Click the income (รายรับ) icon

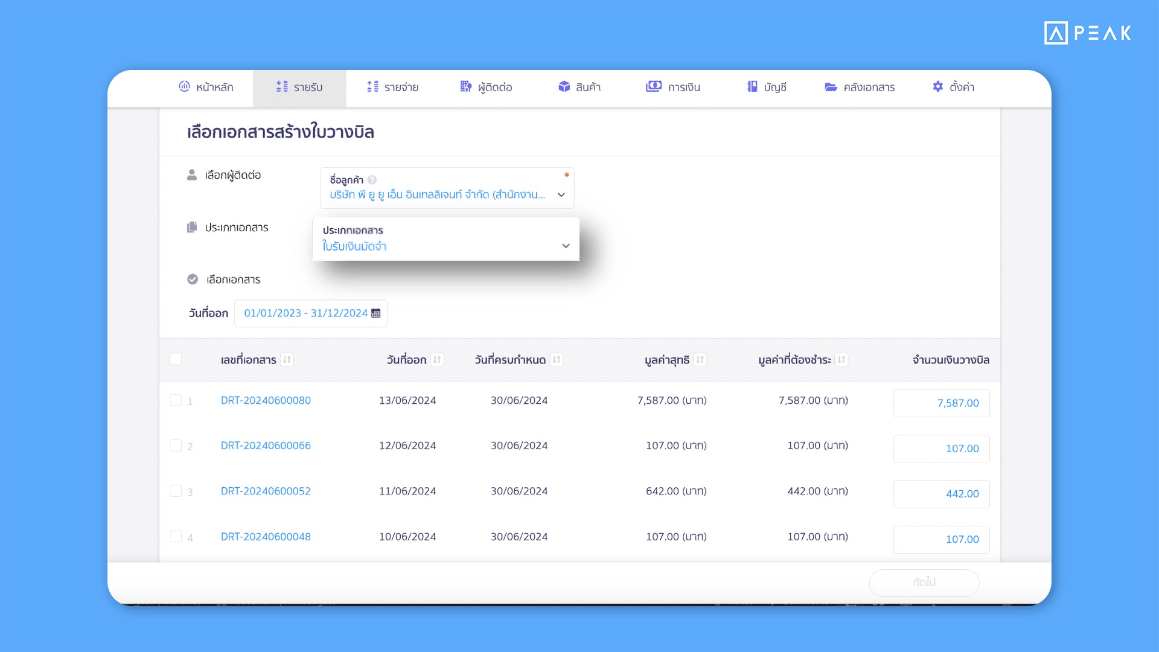point(282,86)
